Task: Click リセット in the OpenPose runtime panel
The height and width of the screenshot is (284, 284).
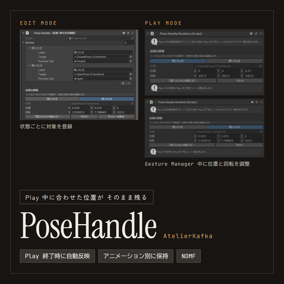Action: [240, 145]
